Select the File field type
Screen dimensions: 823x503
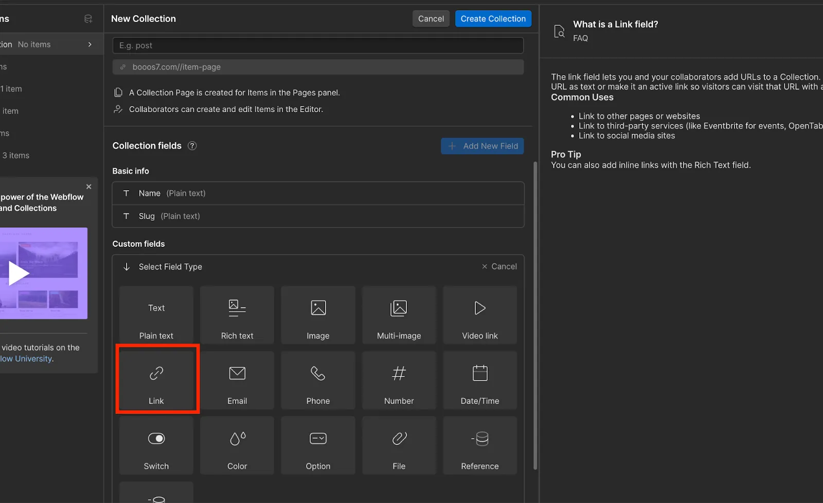tap(399, 445)
